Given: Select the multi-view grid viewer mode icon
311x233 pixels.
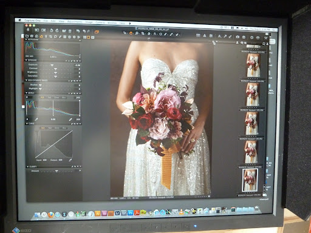Looking at the screenshot, I should (x=84, y=37).
